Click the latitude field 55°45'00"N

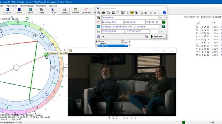tap(113, 31)
